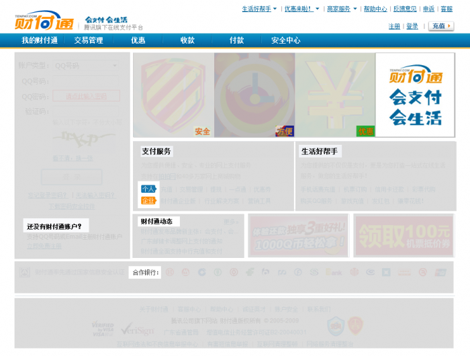Click the last partner bank card logo
This screenshot has width=470, height=356.
coord(440,272)
